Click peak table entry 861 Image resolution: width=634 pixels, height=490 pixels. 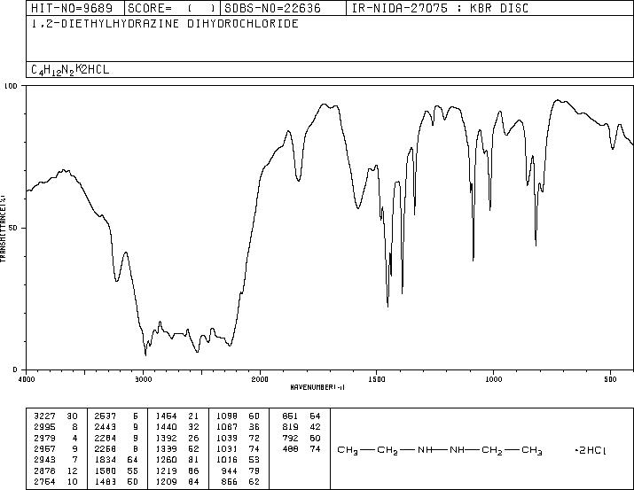(x=290, y=416)
